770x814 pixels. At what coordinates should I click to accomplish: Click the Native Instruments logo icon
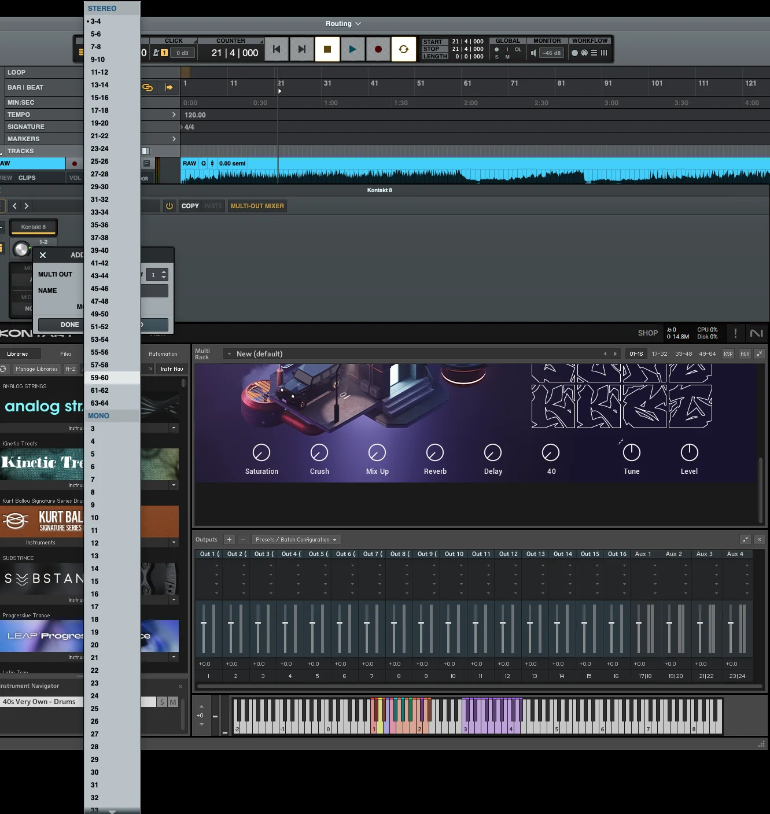756,333
